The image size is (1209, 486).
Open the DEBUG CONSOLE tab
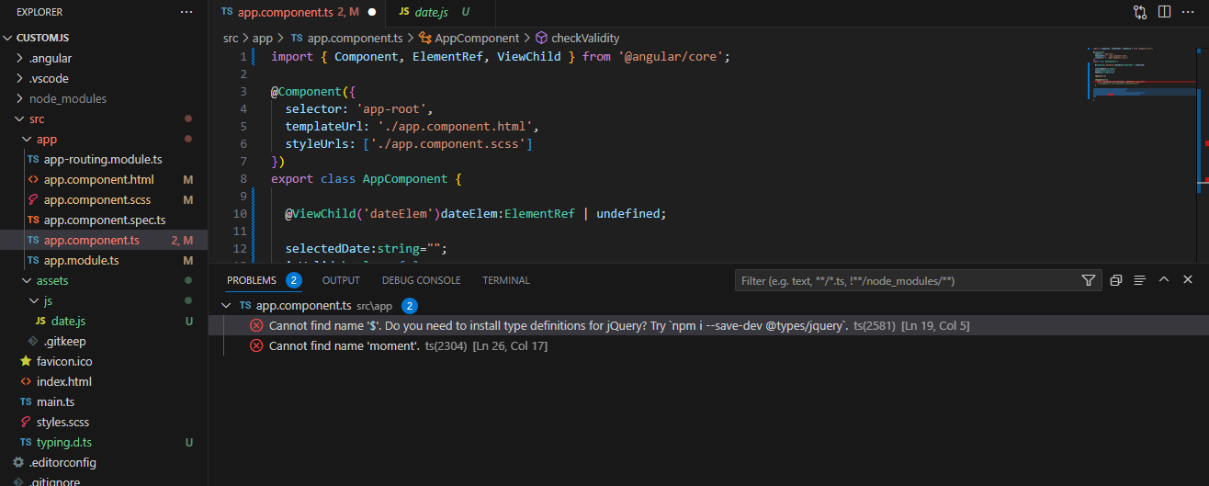click(x=421, y=280)
